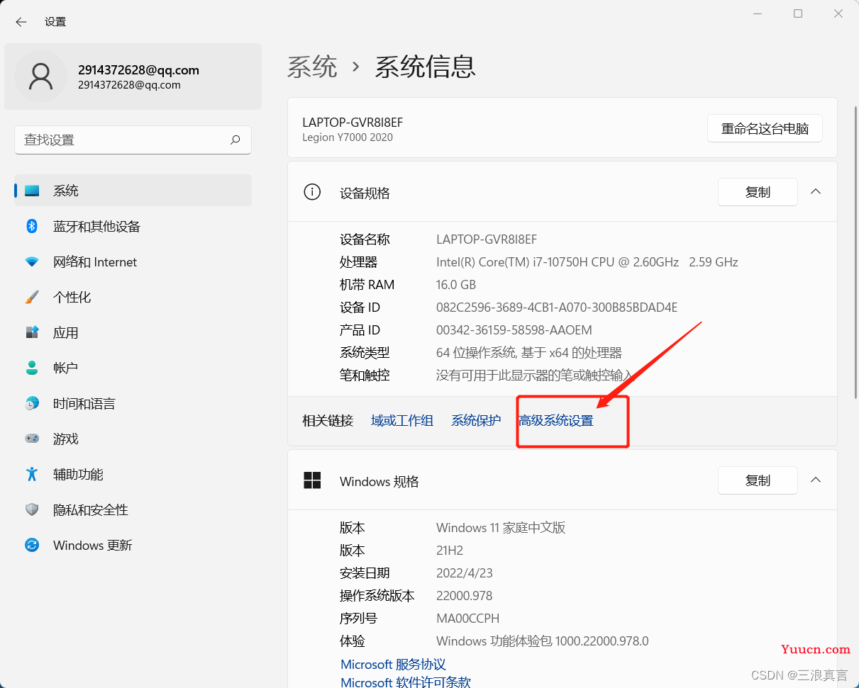Click the Windows 功能体验包 experience value
This screenshot has height=688, width=859.
pos(543,641)
